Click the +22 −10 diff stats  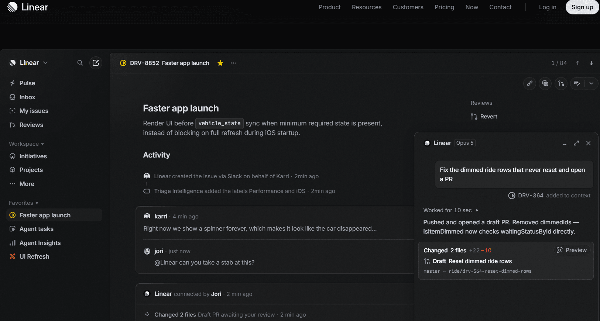pyautogui.click(x=480, y=251)
